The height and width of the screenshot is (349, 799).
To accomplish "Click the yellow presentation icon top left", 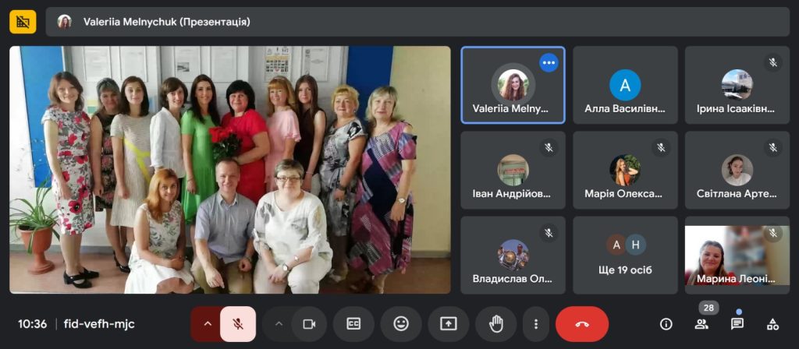I will pyautogui.click(x=23, y=22).
